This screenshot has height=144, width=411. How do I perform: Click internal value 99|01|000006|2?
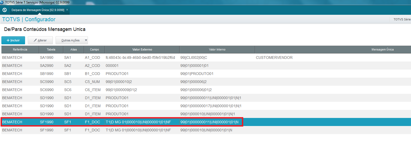coord(193,82)
